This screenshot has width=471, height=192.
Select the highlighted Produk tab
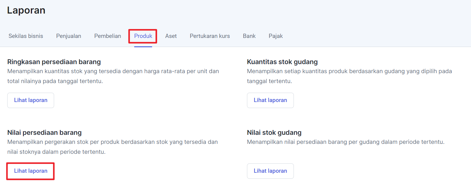(143, 36)
